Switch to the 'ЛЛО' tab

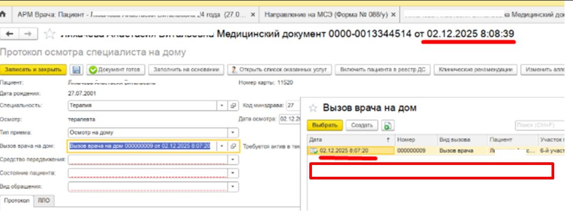[43, 200]
